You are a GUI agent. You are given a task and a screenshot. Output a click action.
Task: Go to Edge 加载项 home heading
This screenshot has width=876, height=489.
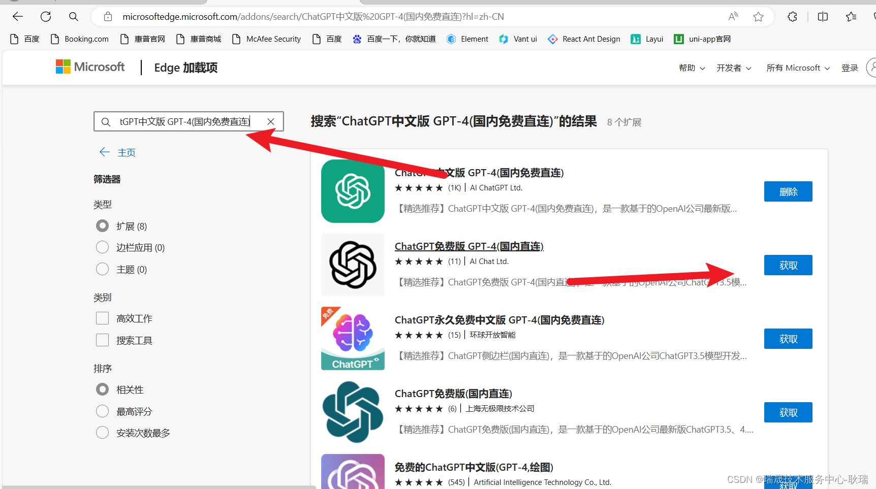point(186,68)
